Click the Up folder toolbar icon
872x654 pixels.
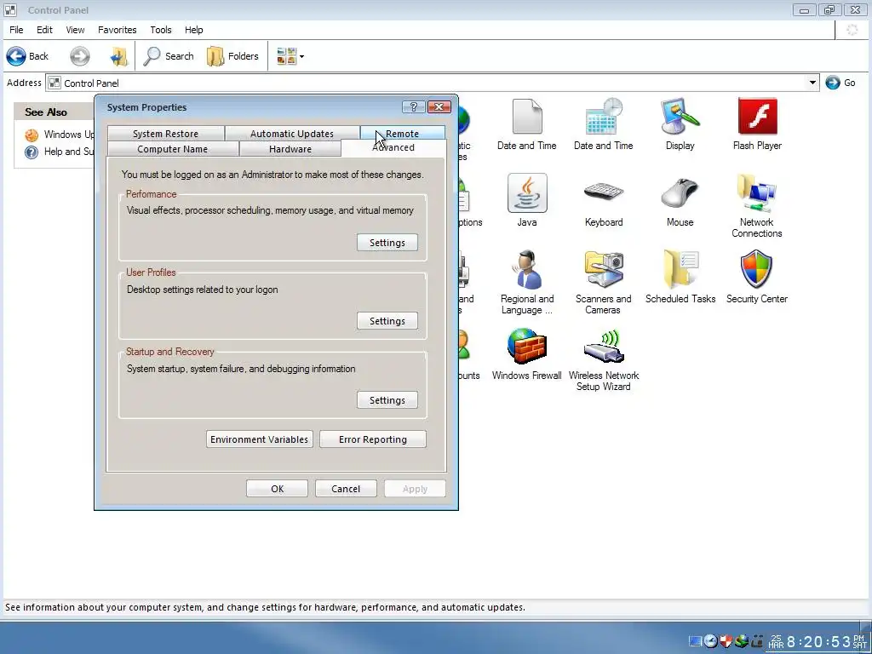[118, 56]
